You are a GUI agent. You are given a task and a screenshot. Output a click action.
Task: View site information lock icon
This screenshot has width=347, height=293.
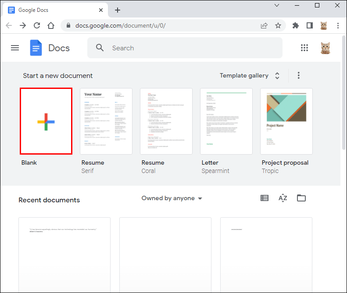click(x=68, y=25)
